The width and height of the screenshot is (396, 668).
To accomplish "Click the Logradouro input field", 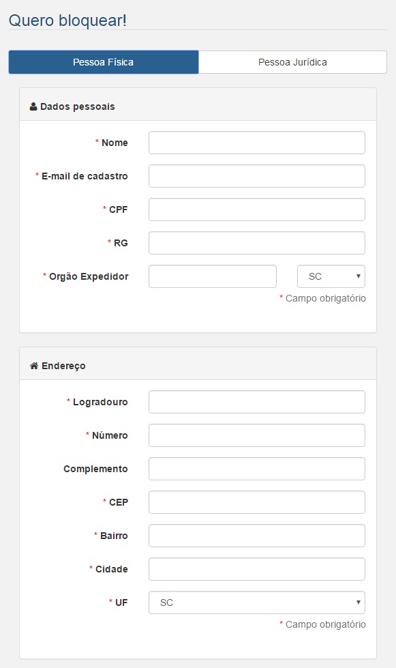I will 257,402.
